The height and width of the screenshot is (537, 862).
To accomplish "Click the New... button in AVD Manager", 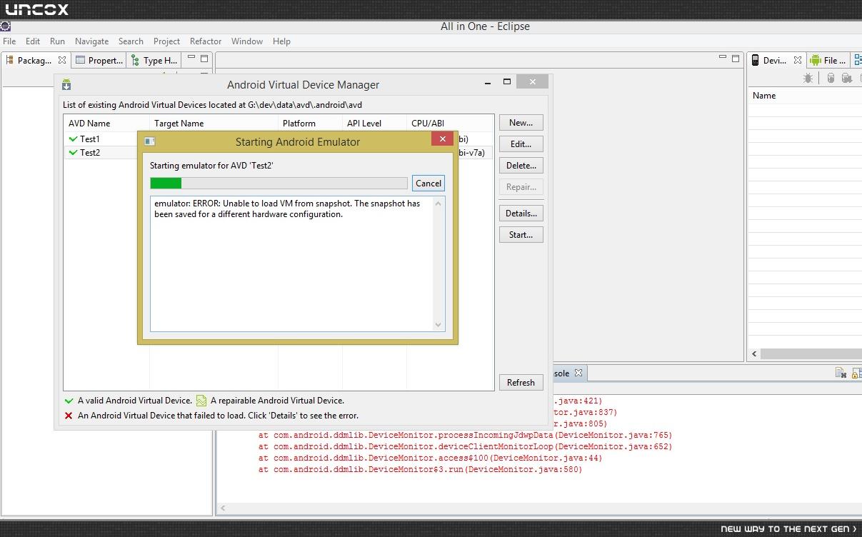I will [521, 123].
